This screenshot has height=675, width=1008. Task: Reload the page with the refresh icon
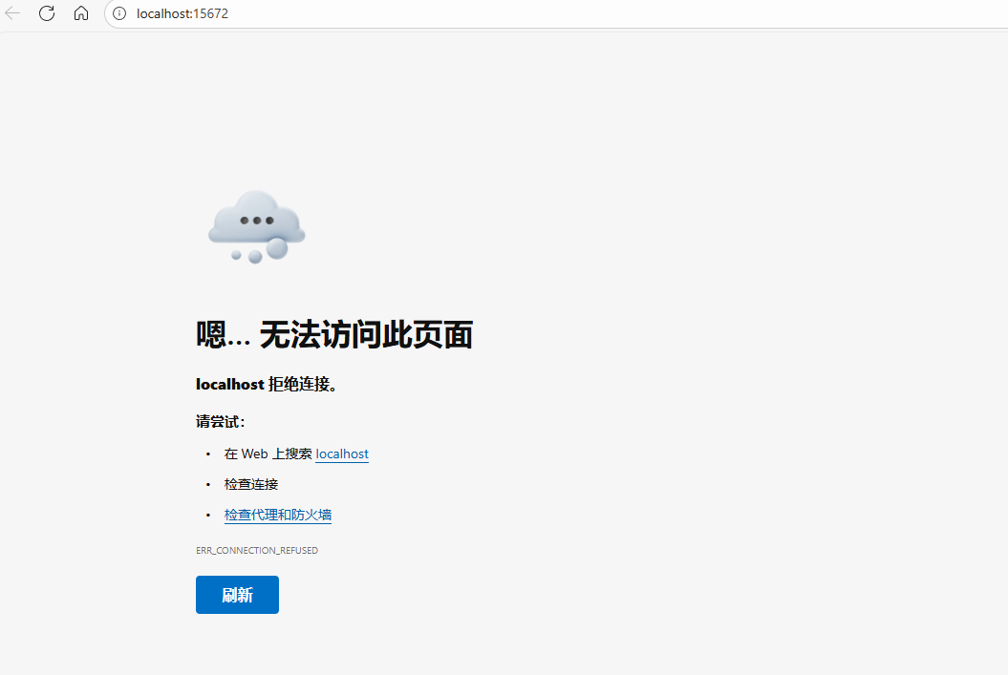click(x=47, y=13)
